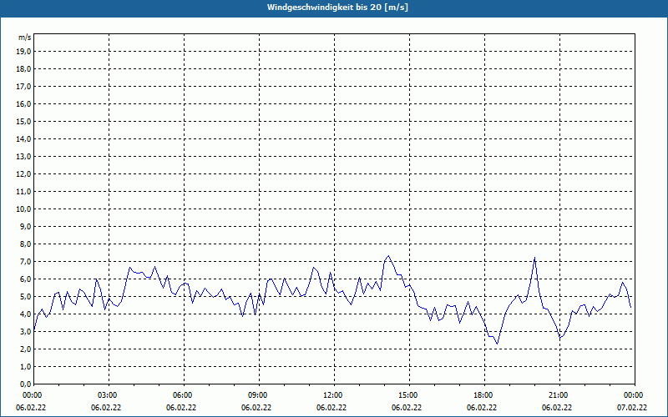Viewport: 668px width, 417px height.
Task: Click the 03:00 time label
Action: 109,395
